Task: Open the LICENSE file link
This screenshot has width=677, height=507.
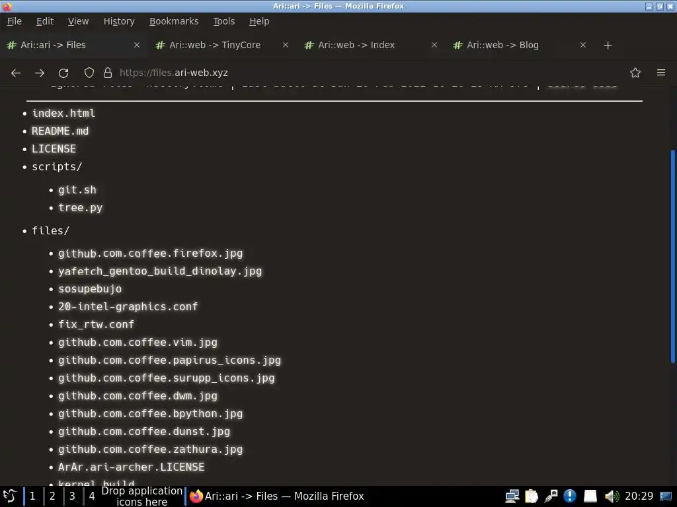Action: point(54,149)
